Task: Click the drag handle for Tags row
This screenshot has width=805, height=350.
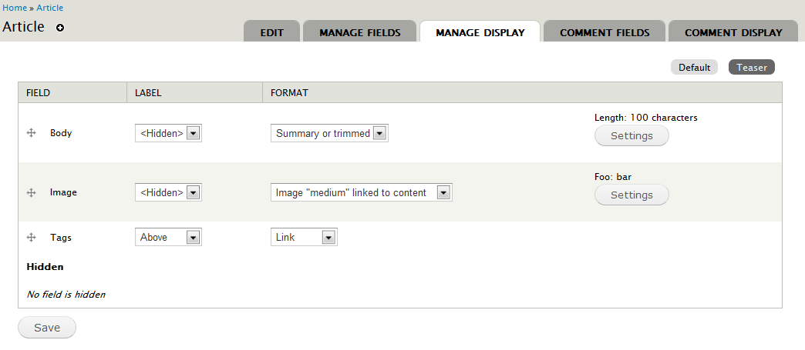Action: tap(32, 238)
